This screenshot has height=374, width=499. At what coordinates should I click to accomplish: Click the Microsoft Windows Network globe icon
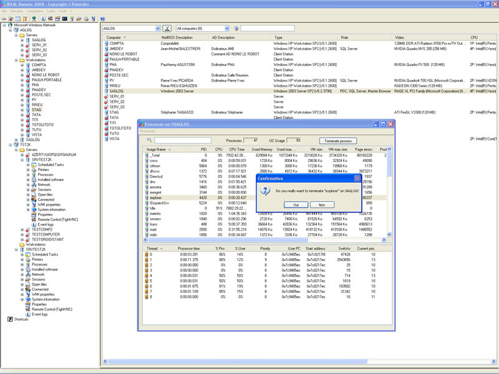10,25
